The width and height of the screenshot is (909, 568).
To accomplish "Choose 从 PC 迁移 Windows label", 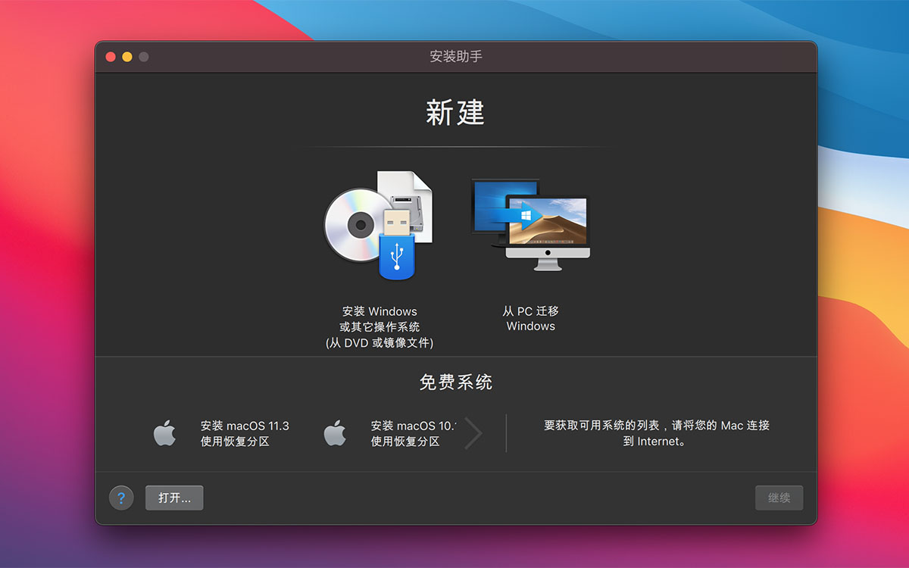I will [530, 319].
